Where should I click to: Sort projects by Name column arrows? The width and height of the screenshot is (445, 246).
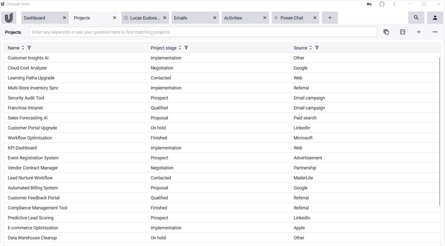pyautogui.click(x=23, y=48)
